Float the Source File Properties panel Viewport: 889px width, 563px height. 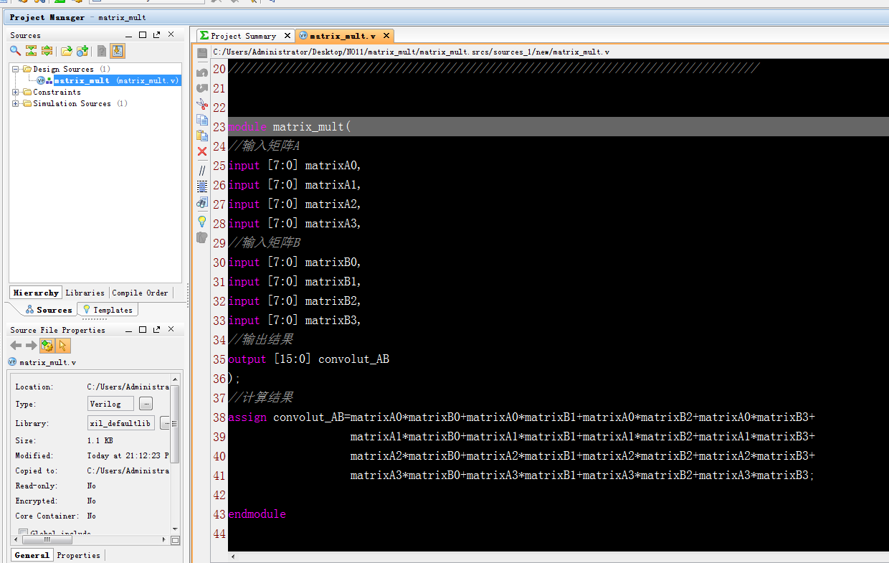(157, 329)
